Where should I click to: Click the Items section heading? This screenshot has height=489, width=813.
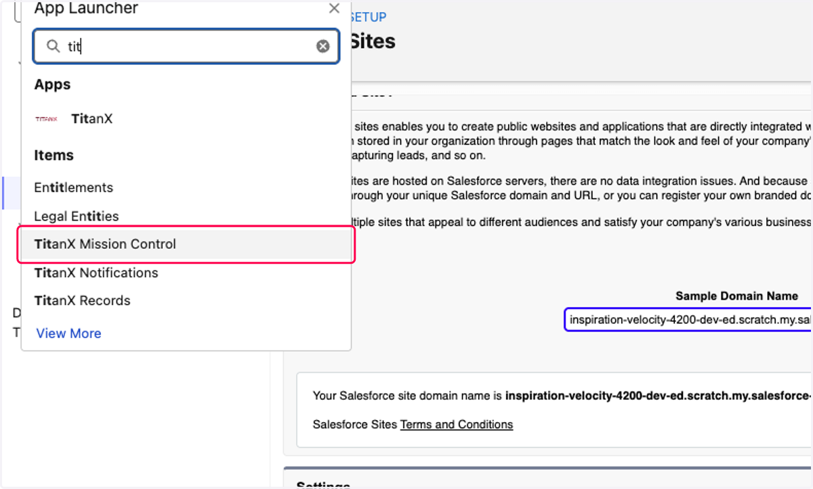coord(54,155)
